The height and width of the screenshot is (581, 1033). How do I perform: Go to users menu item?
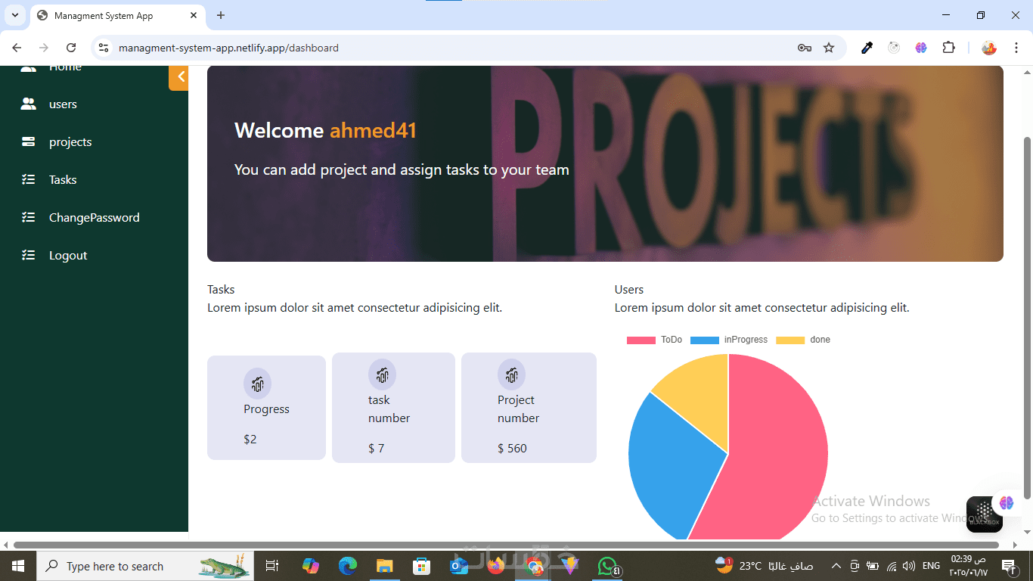(63, 104)
